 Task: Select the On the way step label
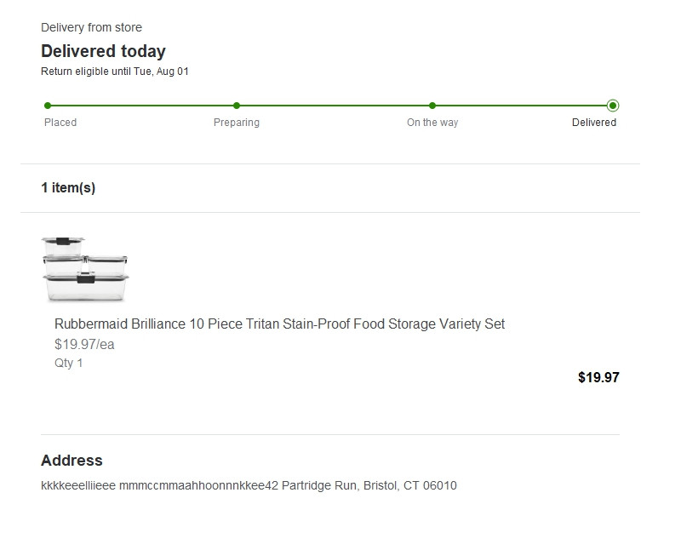point(432,123)
